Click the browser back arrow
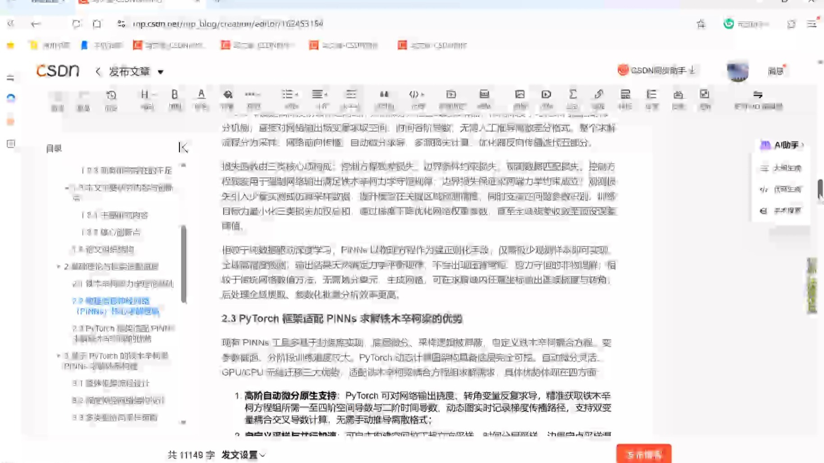Viewport: 824px width, 463px height. tap(36, 24)
